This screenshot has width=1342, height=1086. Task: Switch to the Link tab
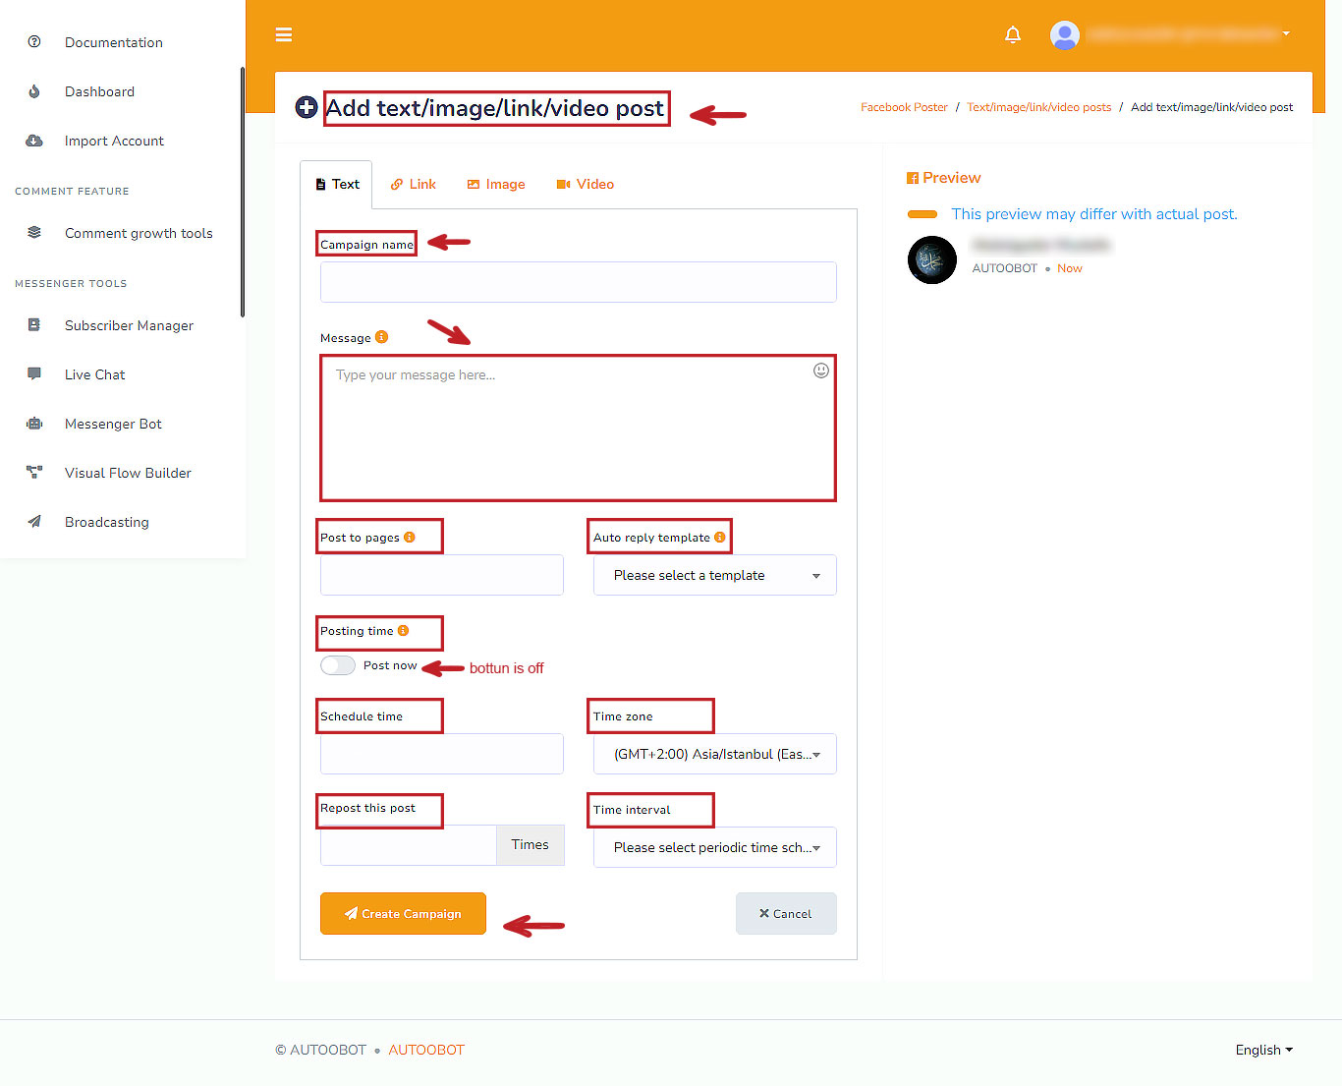[414, 185]
